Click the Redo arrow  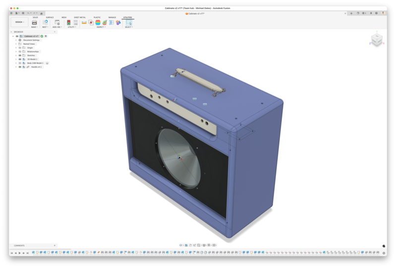point(34,13)
